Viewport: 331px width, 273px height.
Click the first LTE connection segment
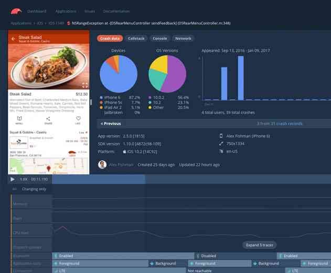(x=119, y=271)
